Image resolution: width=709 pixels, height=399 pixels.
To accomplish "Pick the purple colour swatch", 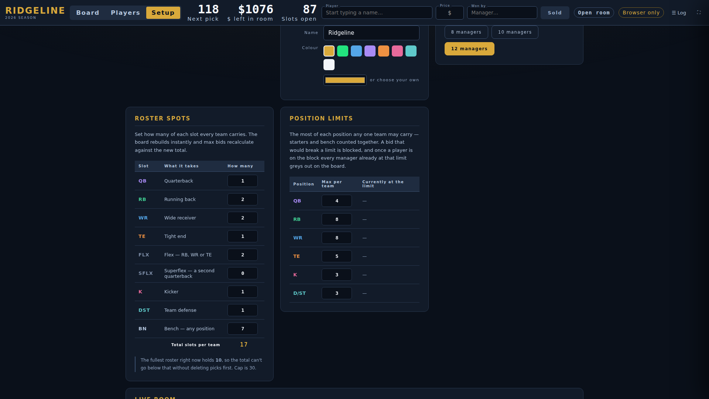I will click(x=370, y=51).
